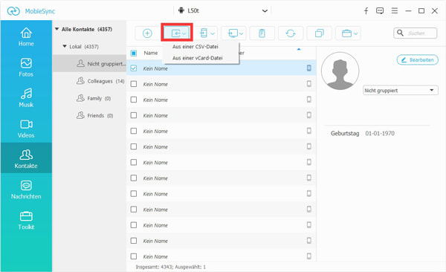Image resolution: width=446 pixels, height=272 pixels.
Task: Select the Kontakte sidebar section
Action: (26, 158)
